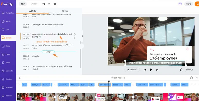The image size is (199, 101).
Task: Select subtitle clip 'the pr...' in timeline
Action: coord(74,85)
